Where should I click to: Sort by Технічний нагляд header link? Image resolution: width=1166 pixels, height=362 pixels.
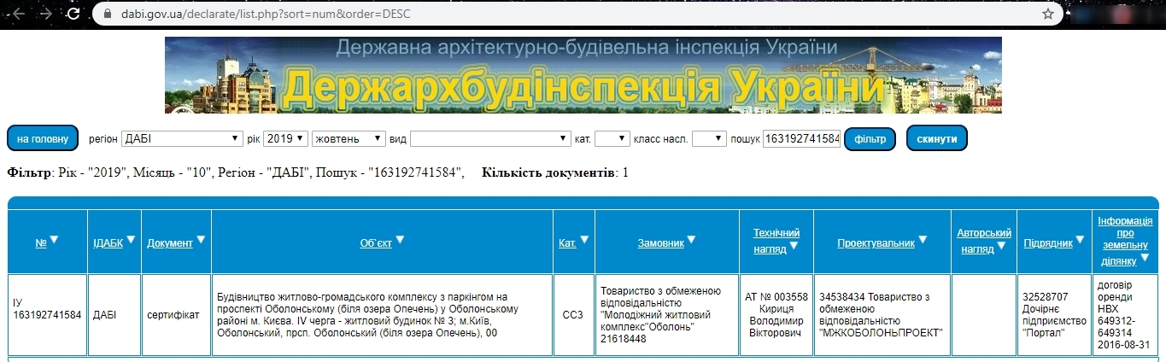click(776, 241)
